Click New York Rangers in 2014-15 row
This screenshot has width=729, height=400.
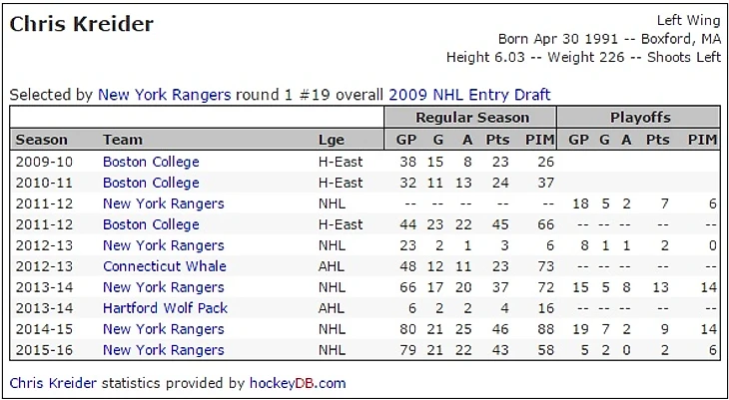pos(163,329)
